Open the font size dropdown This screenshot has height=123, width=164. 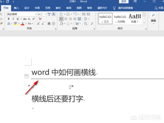pyautogui.click(x=45, y=14)
